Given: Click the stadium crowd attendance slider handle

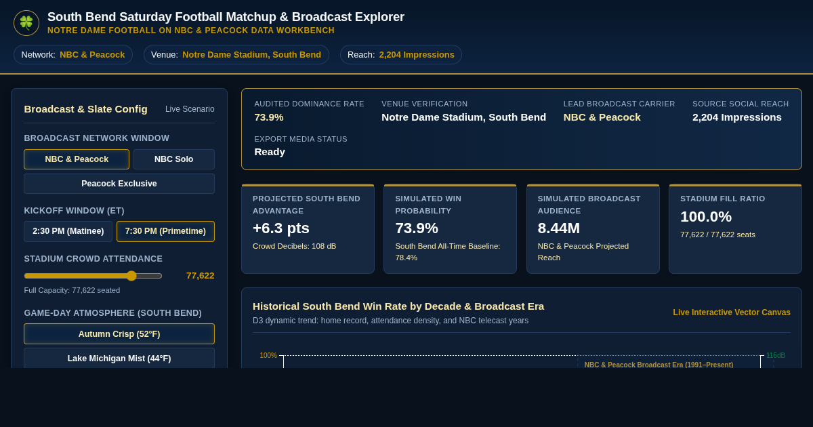Looking at the screenshot, I should (131, 276).
